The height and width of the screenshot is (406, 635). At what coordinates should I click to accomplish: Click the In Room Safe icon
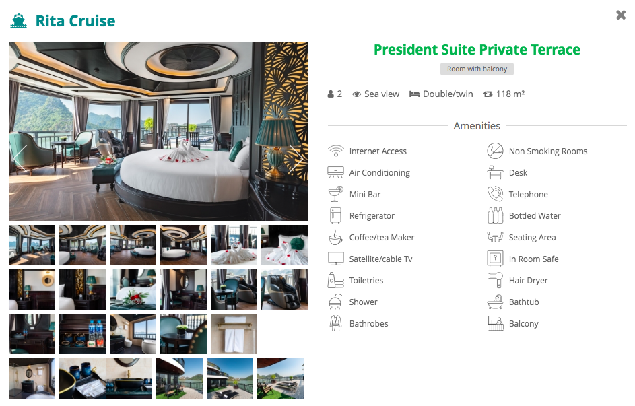click(496, 259)
